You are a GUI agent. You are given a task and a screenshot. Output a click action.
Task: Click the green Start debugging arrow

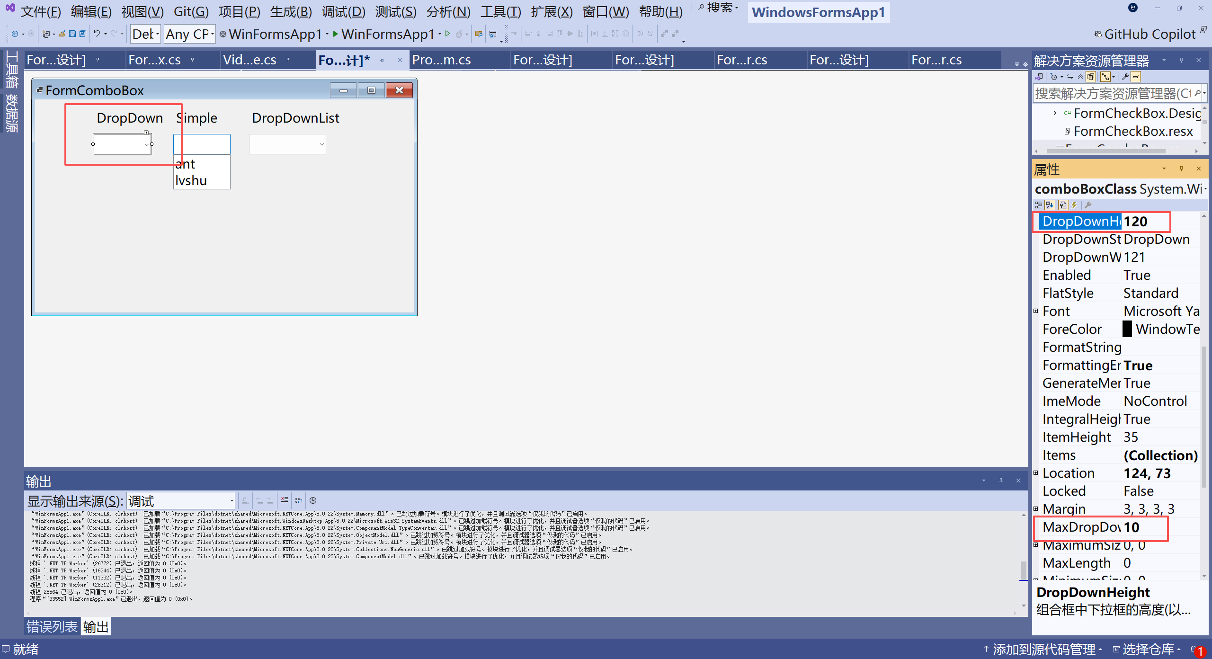(x=335, y=34)
